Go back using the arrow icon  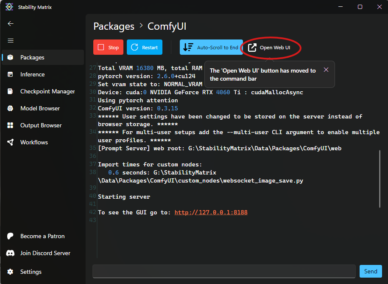(x=11, y=23)
